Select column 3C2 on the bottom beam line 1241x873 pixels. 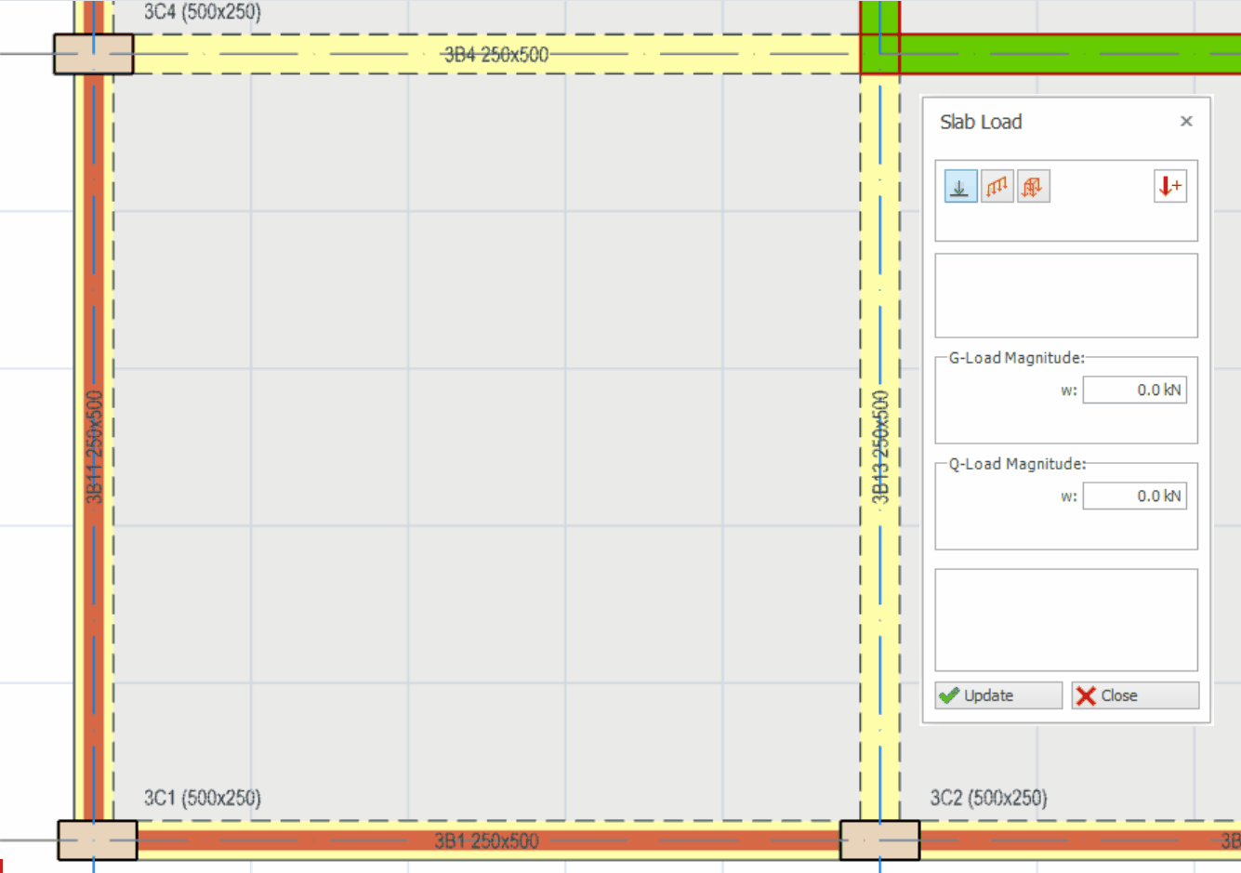click(879, 840)
